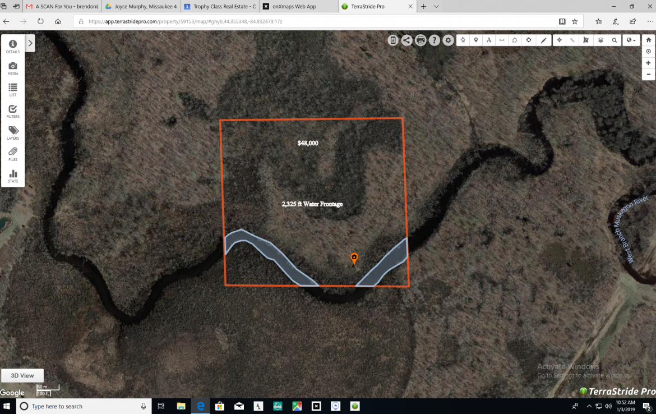Open the Filters checkbox panel

[x=12, y=112]
